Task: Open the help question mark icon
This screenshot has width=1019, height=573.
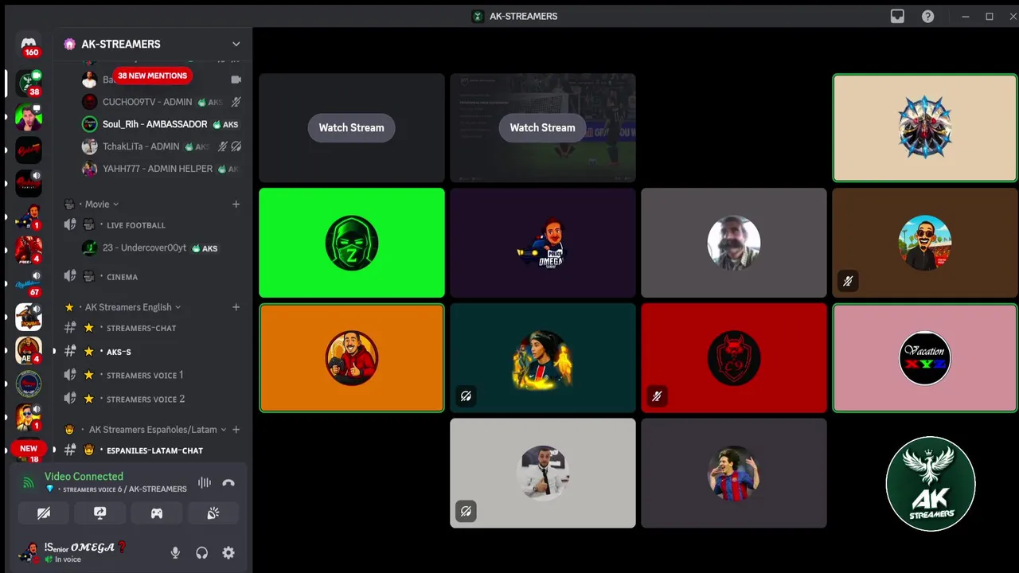Action: (x=927, y=16)
